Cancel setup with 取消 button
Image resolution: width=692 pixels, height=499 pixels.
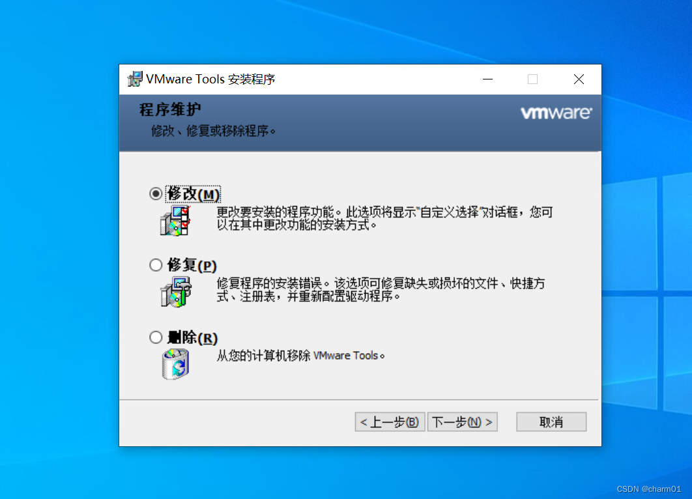click(551, 421)
